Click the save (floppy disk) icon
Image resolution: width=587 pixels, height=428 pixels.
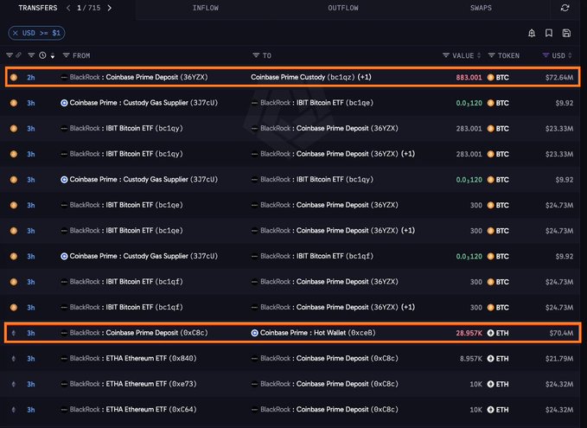(566, 33)
